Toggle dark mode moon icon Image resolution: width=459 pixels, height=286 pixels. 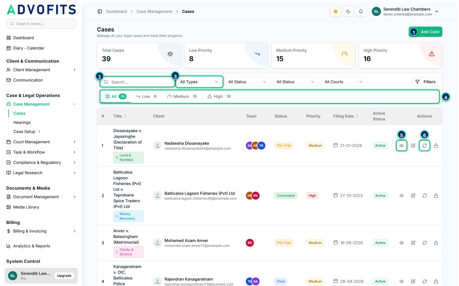(x=348, y=11)
